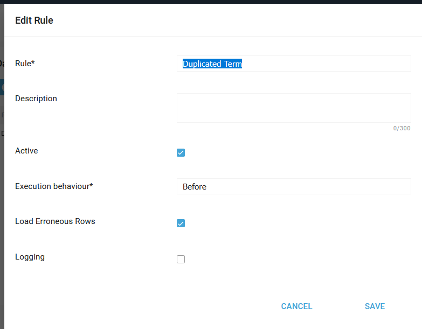Uncheck the Active checkbox
Viewport: 422px width, 329px height.
click(181, 152)
